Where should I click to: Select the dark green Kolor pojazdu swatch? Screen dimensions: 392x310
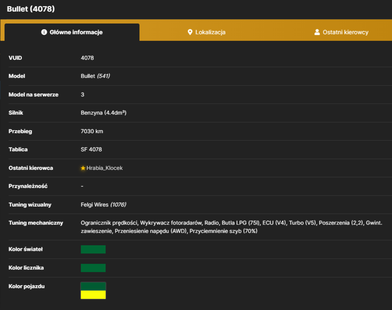(x=93, y=286)
